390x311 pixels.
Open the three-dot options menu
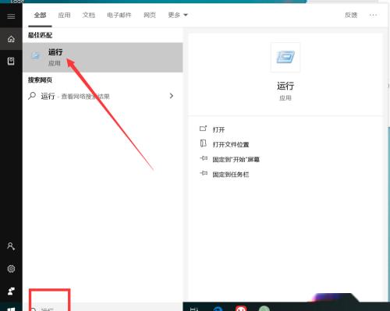(x=373, y=15)
